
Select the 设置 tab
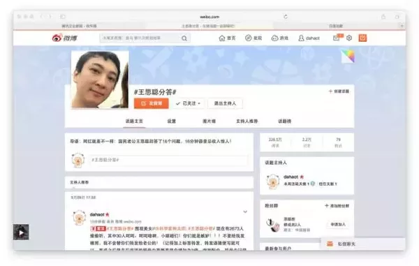click(172, 121)
